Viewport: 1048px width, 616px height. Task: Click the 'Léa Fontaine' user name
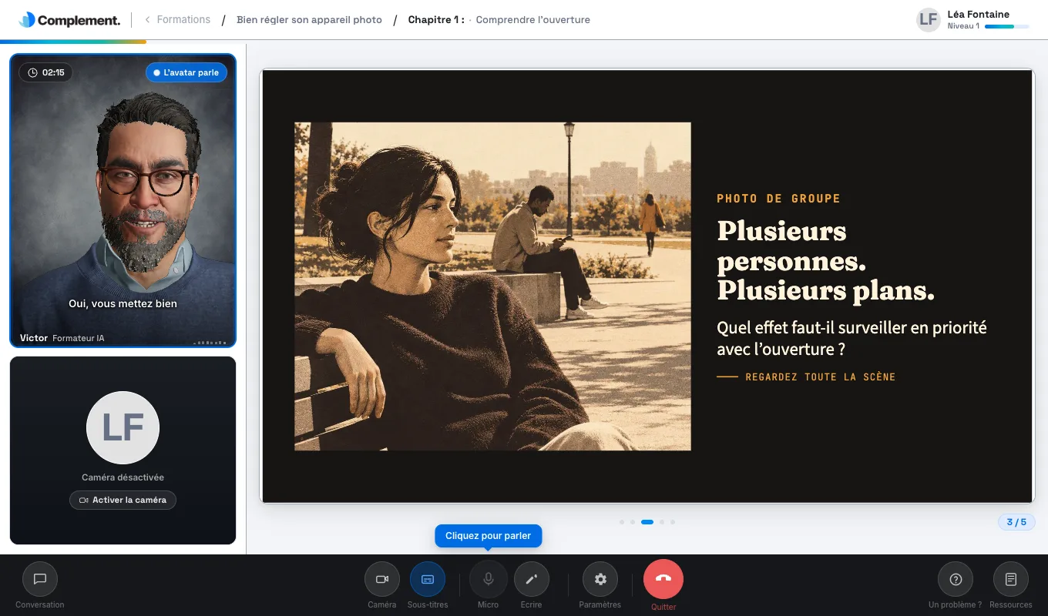pyautogui.click(x=979, y=14)
